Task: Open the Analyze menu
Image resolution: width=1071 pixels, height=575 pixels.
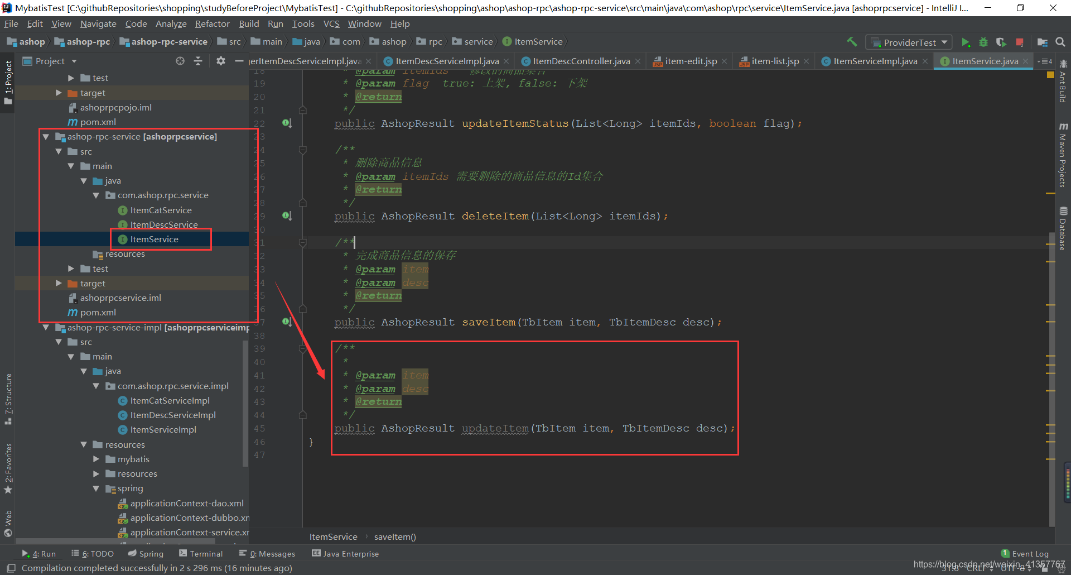Action: (x=171, y=24)
